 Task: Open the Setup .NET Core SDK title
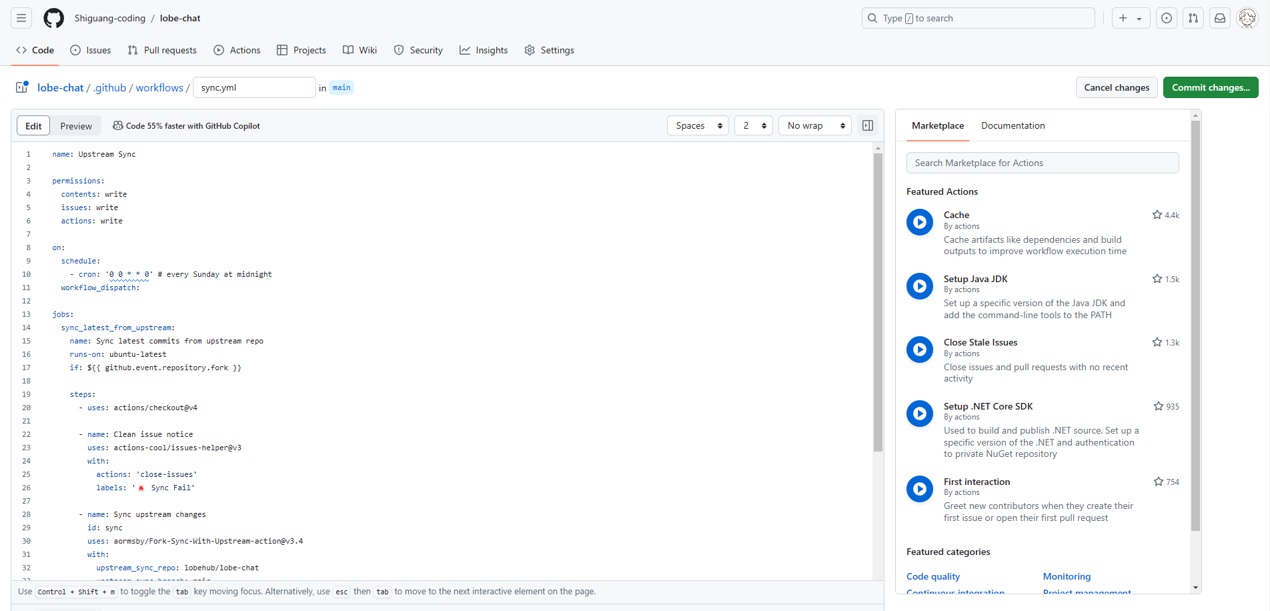(988, 406)
